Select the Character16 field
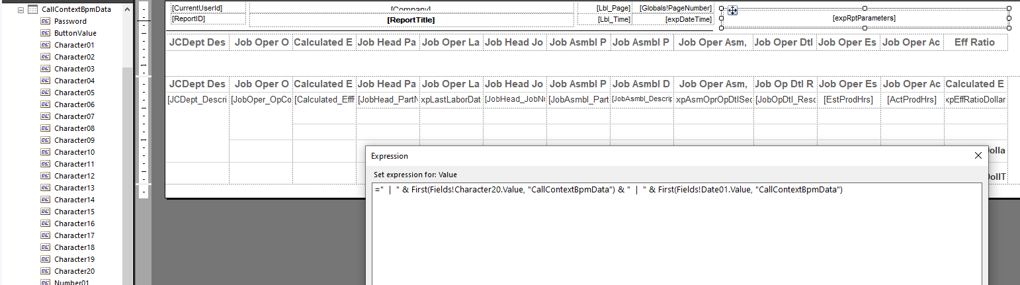The width and height of the screenshot is (1020, 285). click(x=74, y=224)
